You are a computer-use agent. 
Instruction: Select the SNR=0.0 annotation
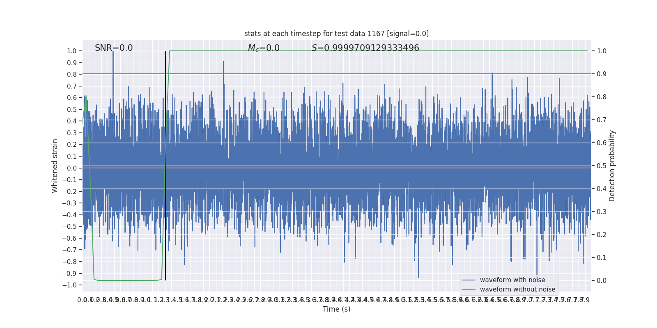(x=114, y=48)
